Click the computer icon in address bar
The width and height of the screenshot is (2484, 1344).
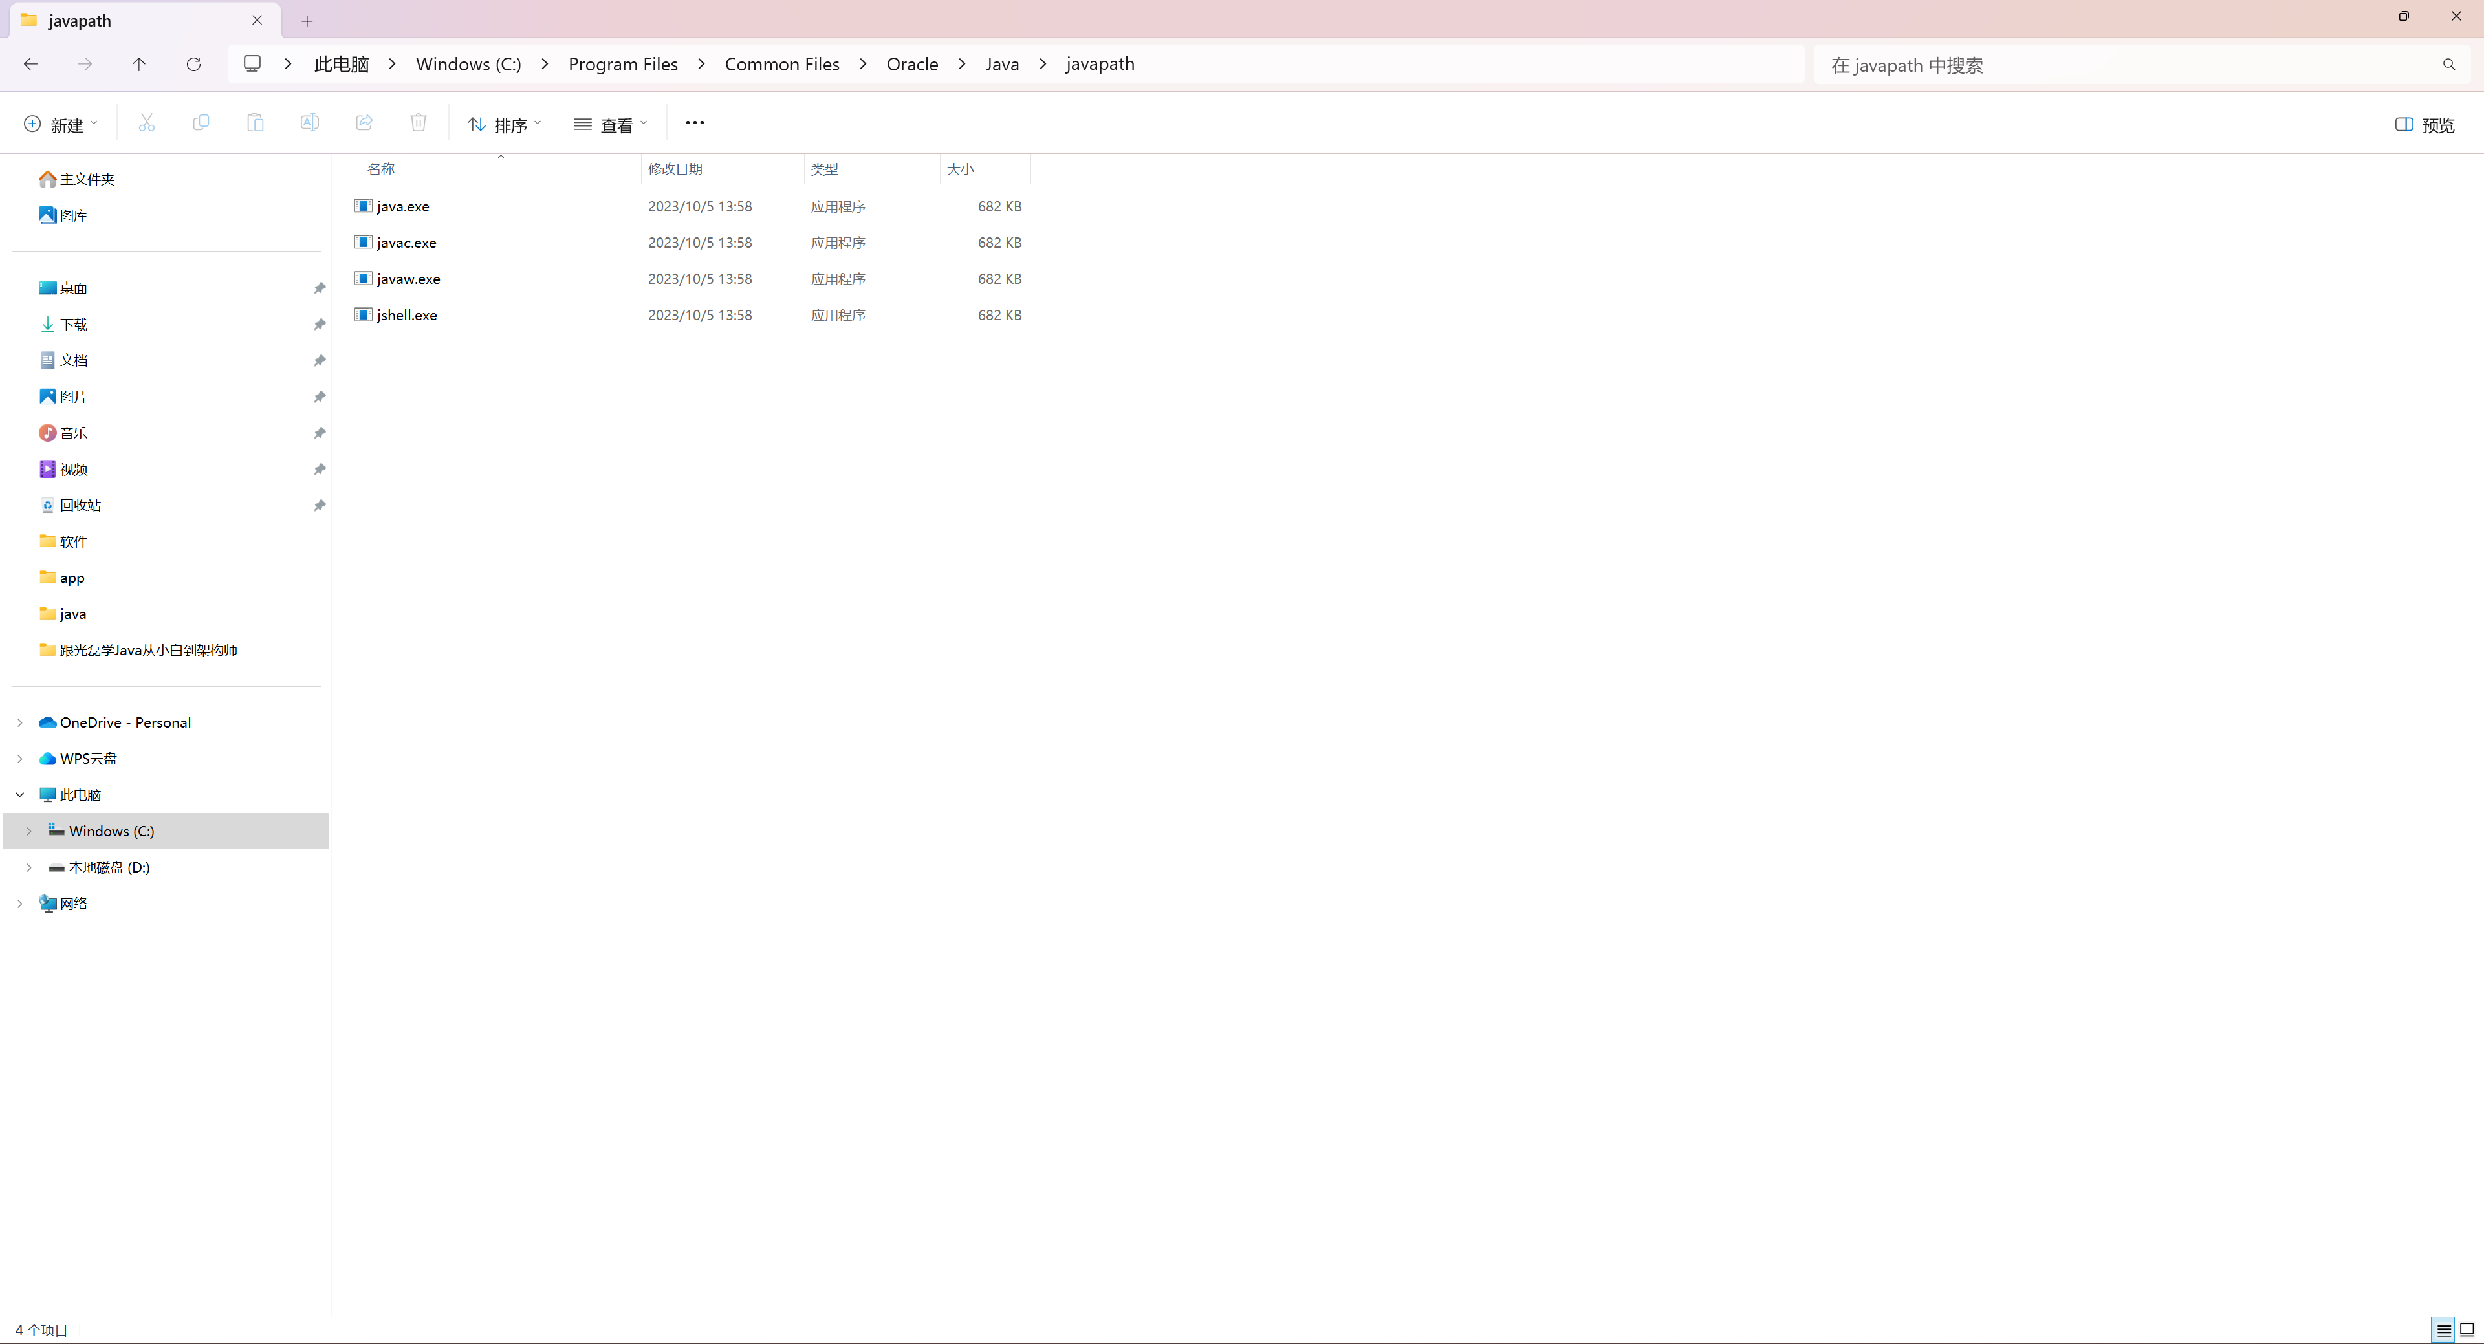(253, 63)
